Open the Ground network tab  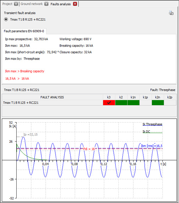(32, 4)
